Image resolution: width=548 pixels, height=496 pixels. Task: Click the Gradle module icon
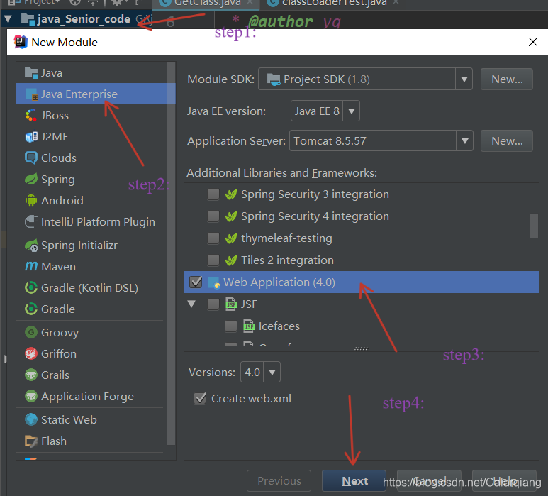pyautogui.click(x=31, y=309)
